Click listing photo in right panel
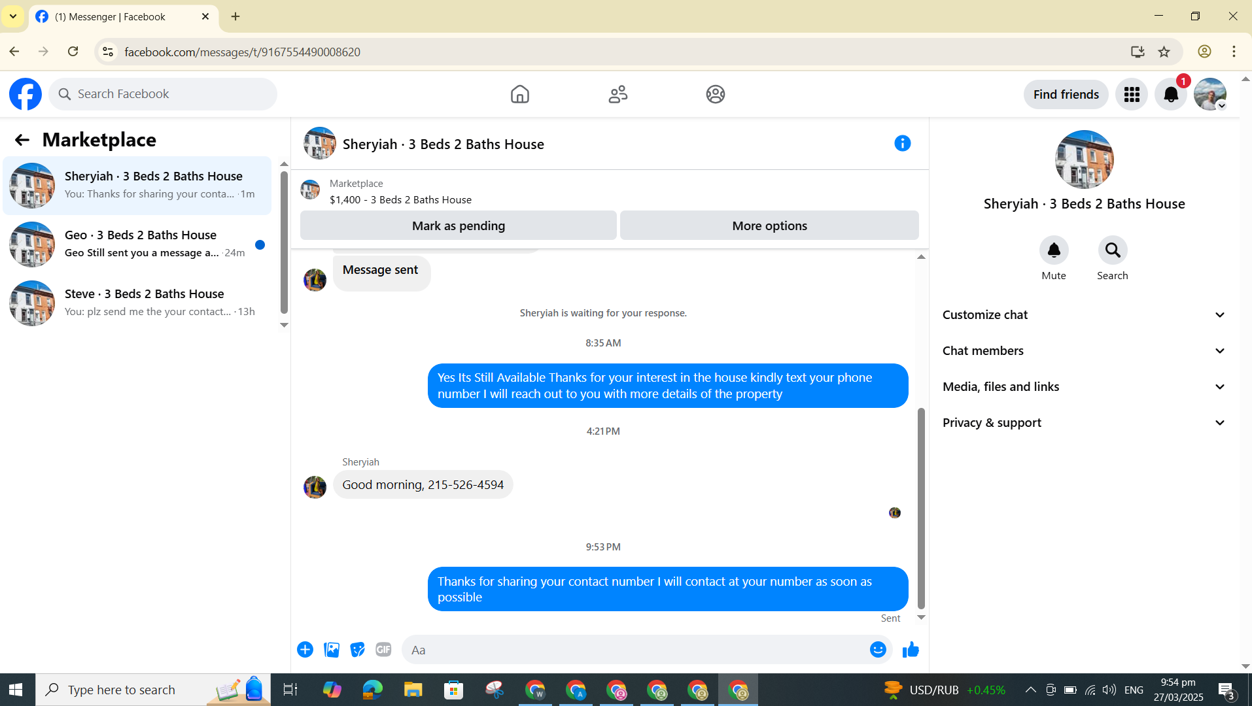 click(x=1084, y=159)
